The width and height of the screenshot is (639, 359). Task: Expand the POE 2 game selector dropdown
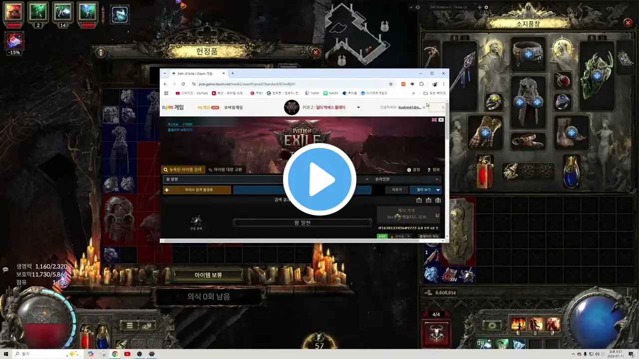[358, 107]
